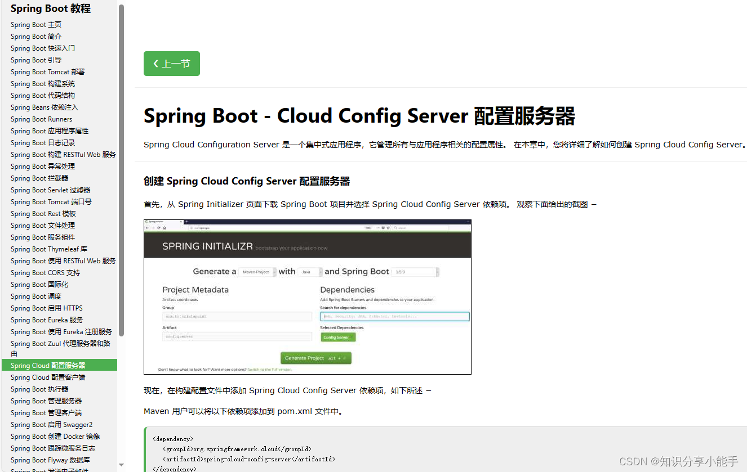The width and height of the screenshot is (747, 472).
Task: Open Spring Boot 管理服务器 link
Action: tap(46, 401)
